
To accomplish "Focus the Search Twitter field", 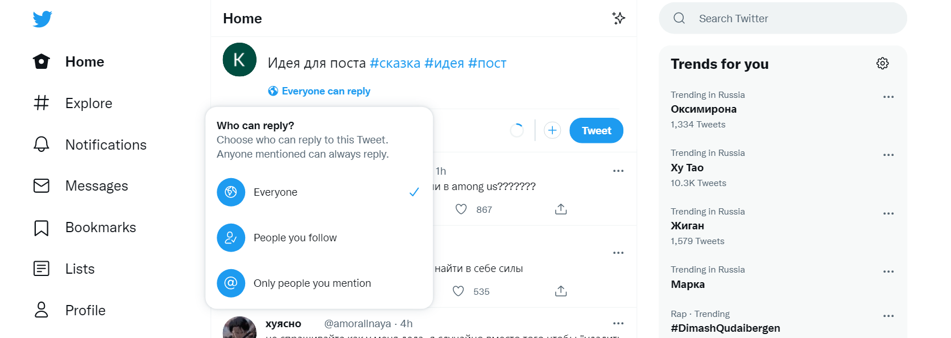I will click(783, 18).
